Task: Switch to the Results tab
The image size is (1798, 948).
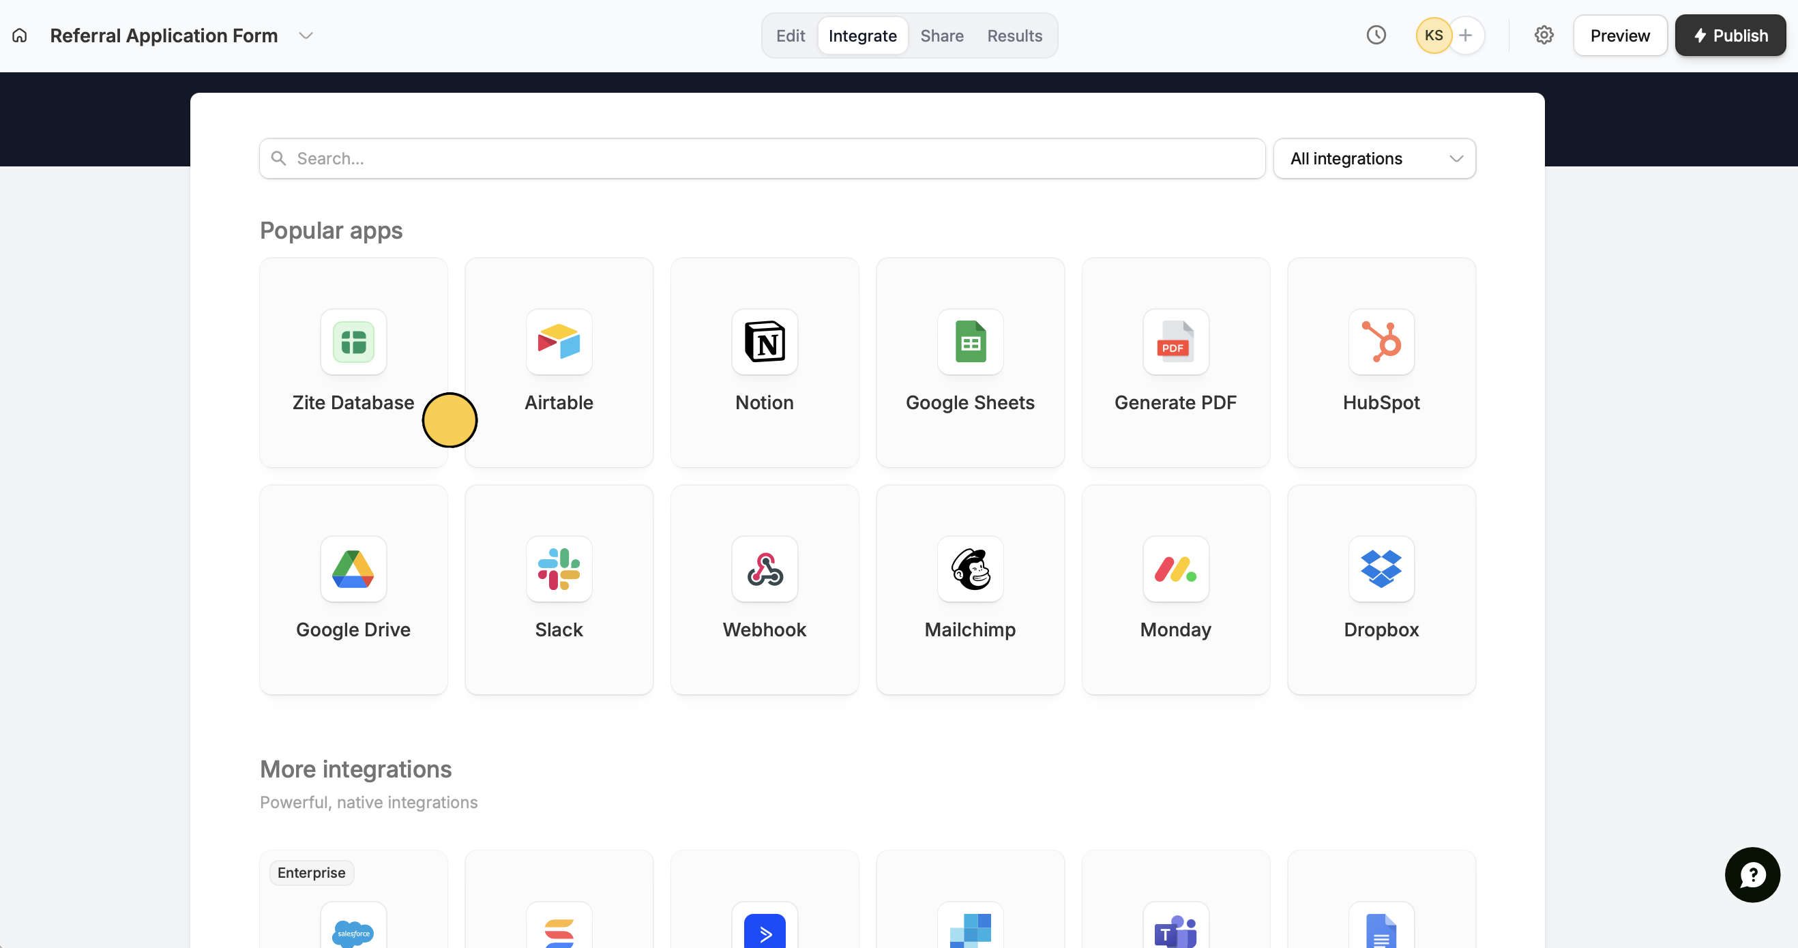Action: pyautogui.click(x=1014, y=35)
